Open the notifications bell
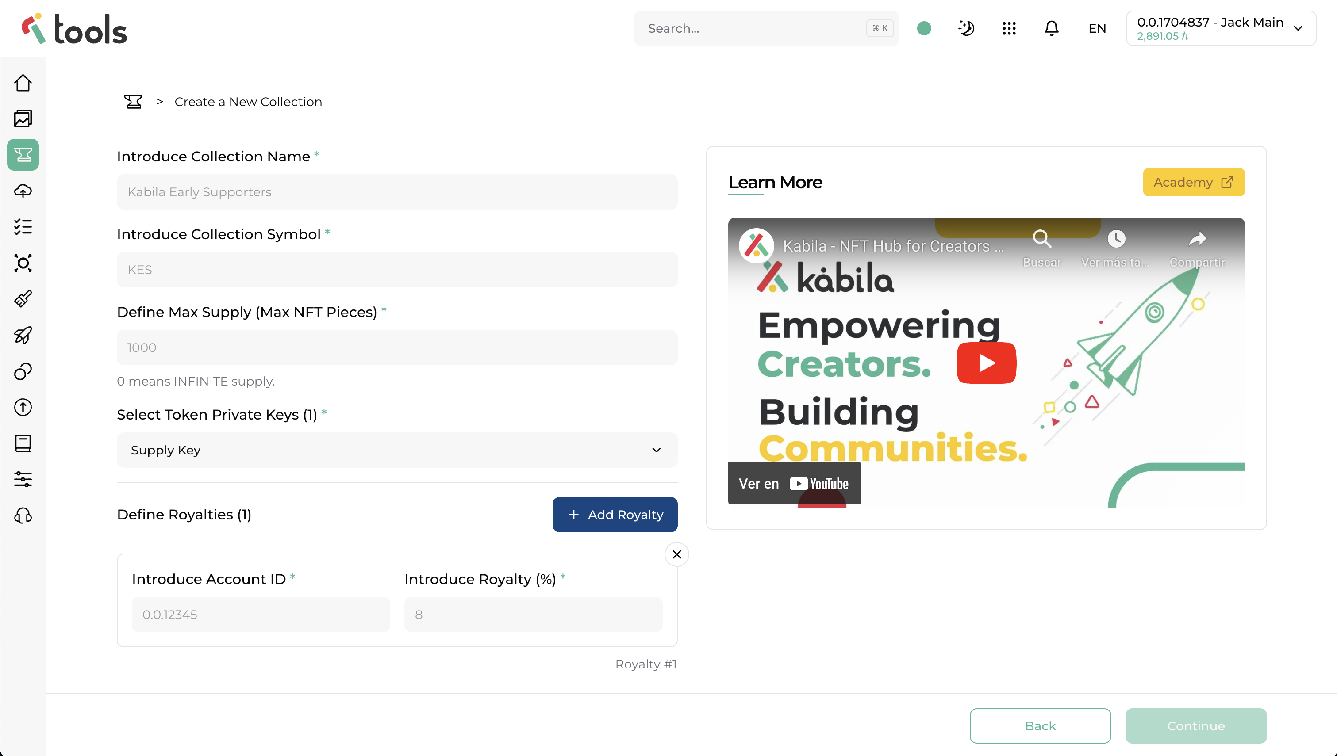The image size is (1337, 756). 1051,28
